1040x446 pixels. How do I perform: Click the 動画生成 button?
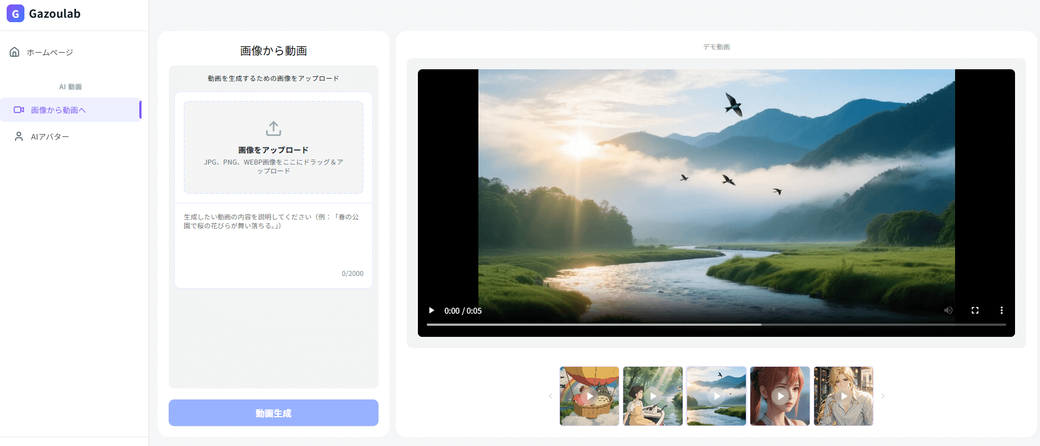(x=274, y=413)
